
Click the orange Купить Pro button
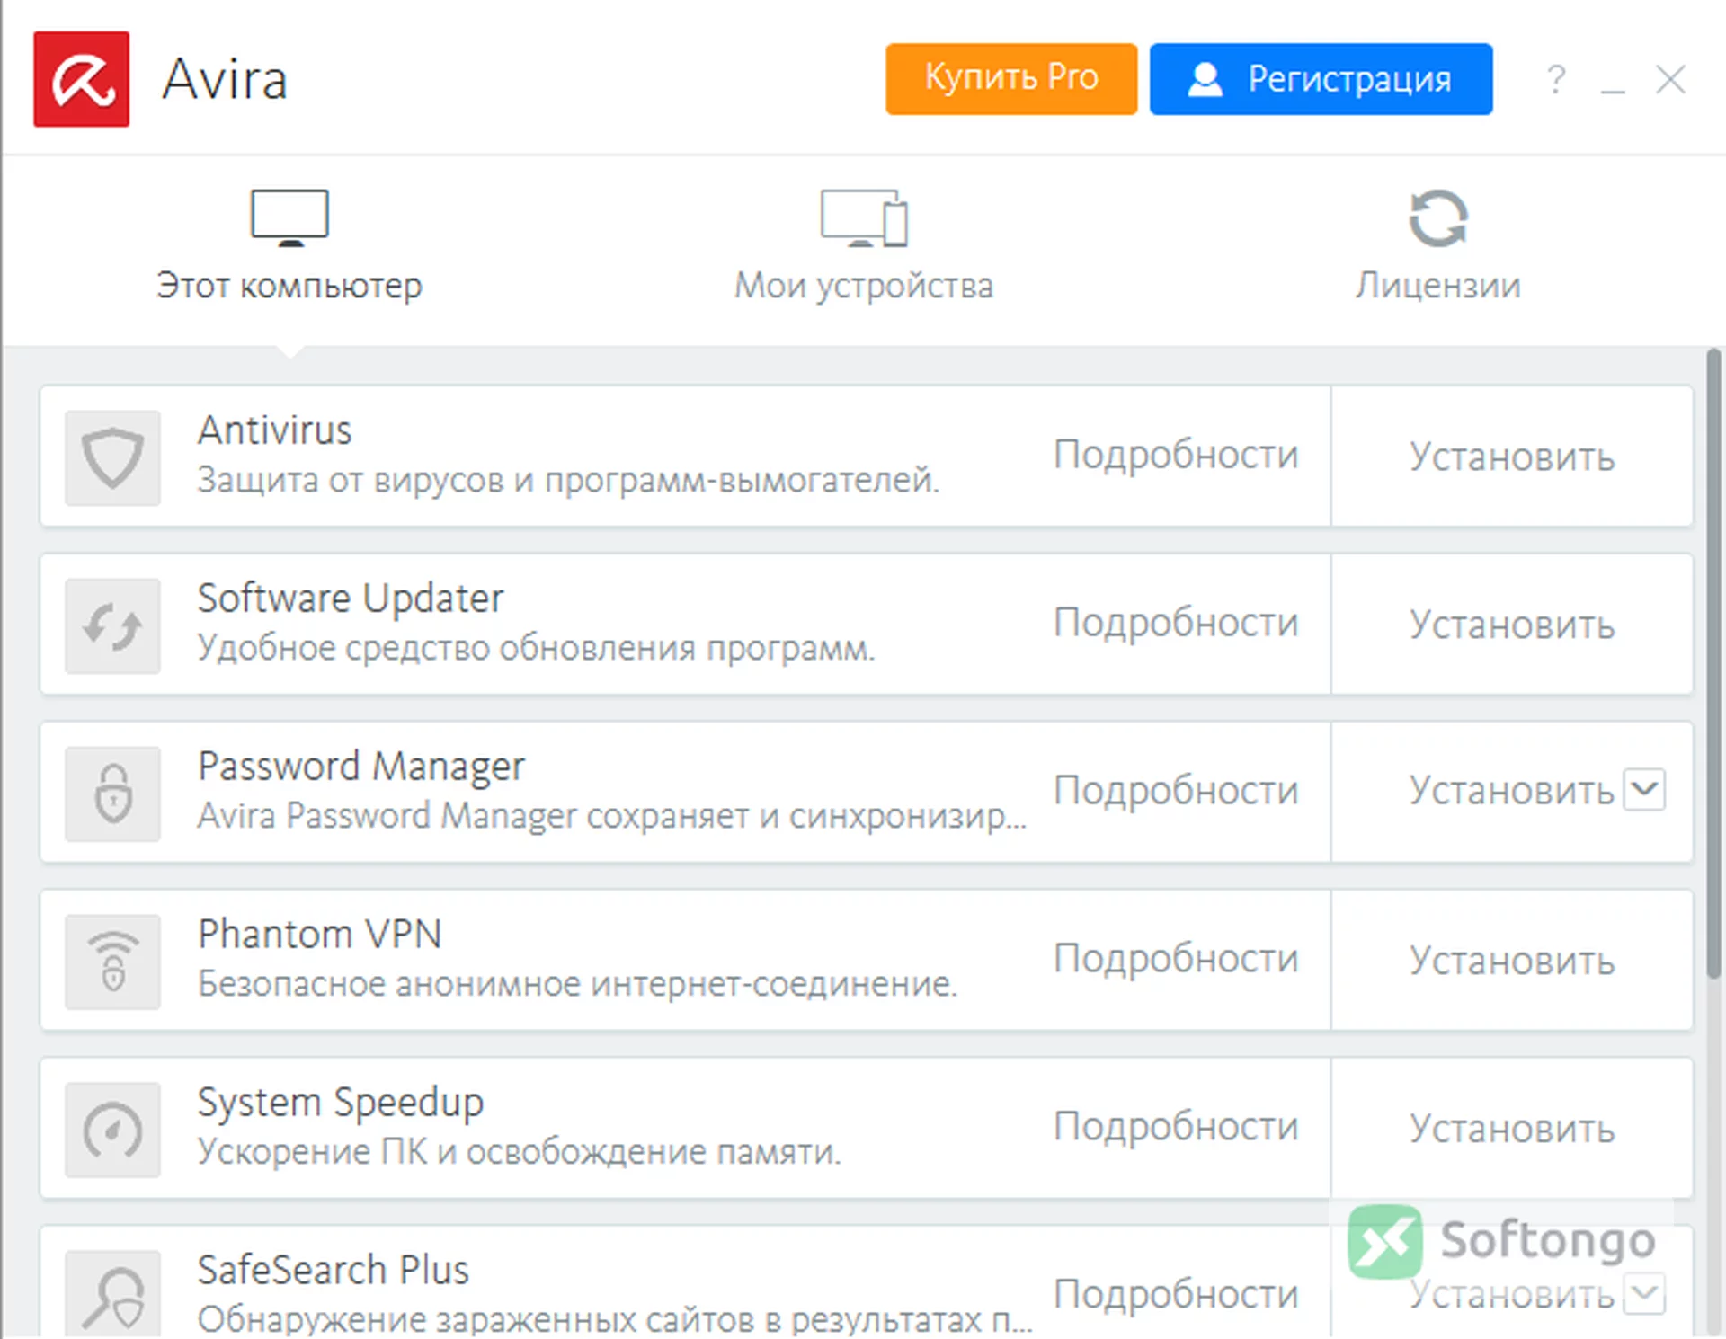pyautogui.click(x=1011, y=79)
